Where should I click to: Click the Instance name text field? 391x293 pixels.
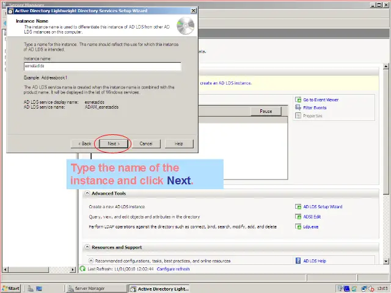103,67
